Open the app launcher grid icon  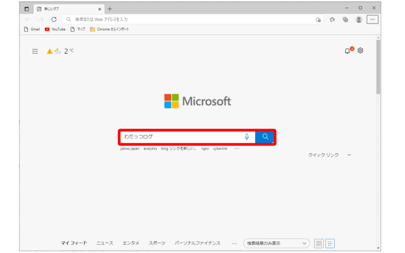click(x=35, y=51)
